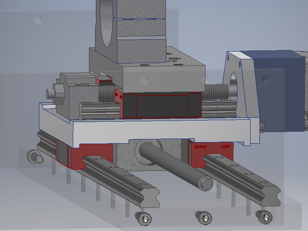Select the rightmost socket head cap screw at bottom
The image size is (308, 231).
click(x=264, y=217)
